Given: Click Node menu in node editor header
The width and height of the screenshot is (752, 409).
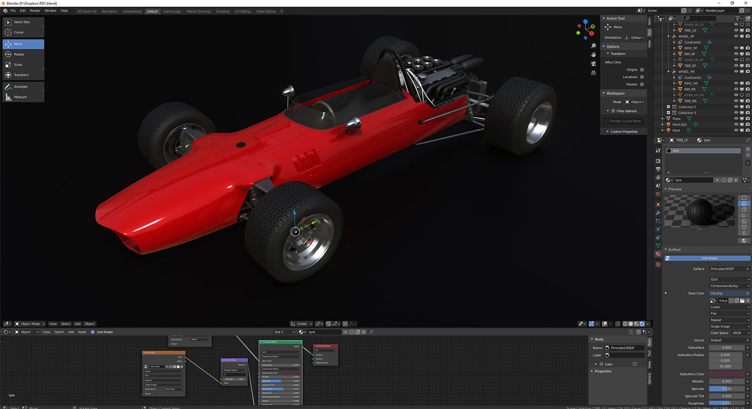Looking at the screenshot, I should [82, 332].
